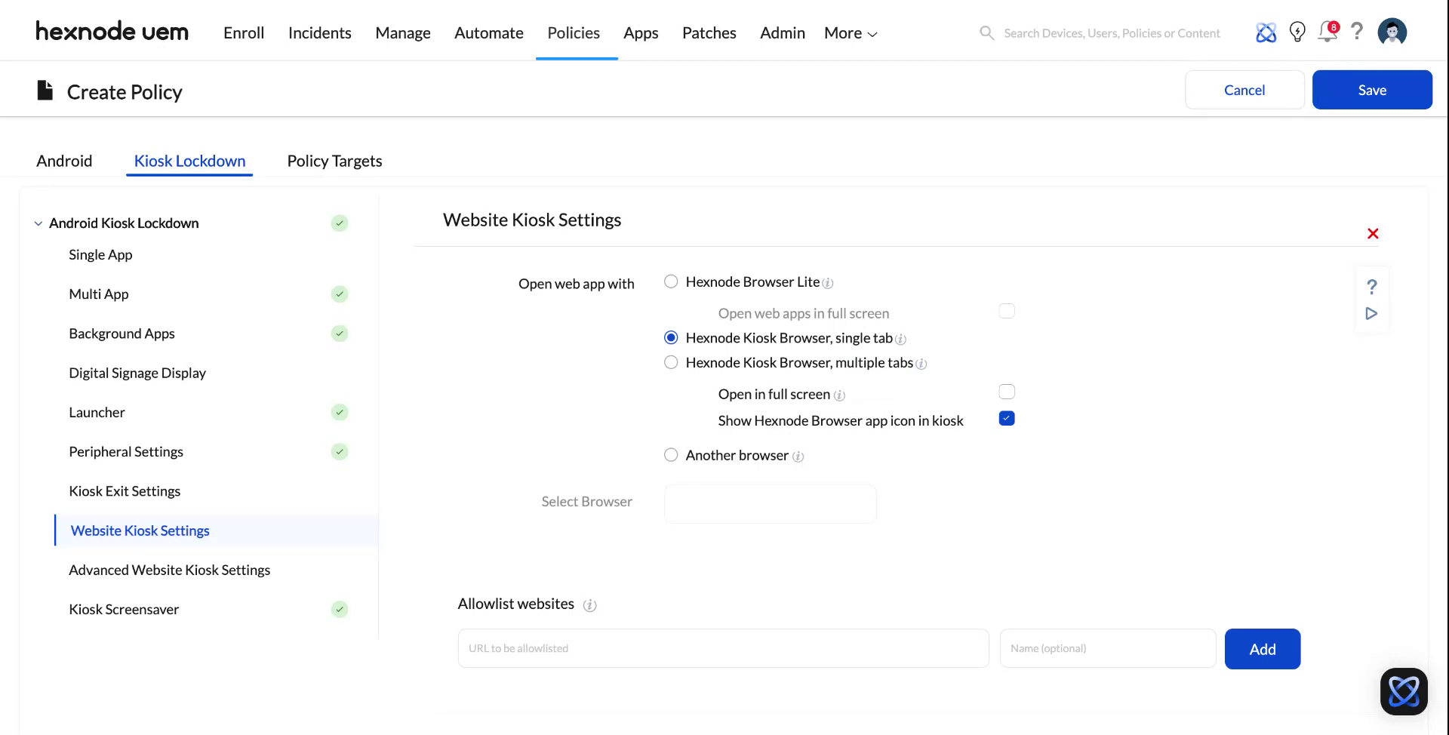Select the Hexnode Browser Lite radio button

(x=671, y=281)
